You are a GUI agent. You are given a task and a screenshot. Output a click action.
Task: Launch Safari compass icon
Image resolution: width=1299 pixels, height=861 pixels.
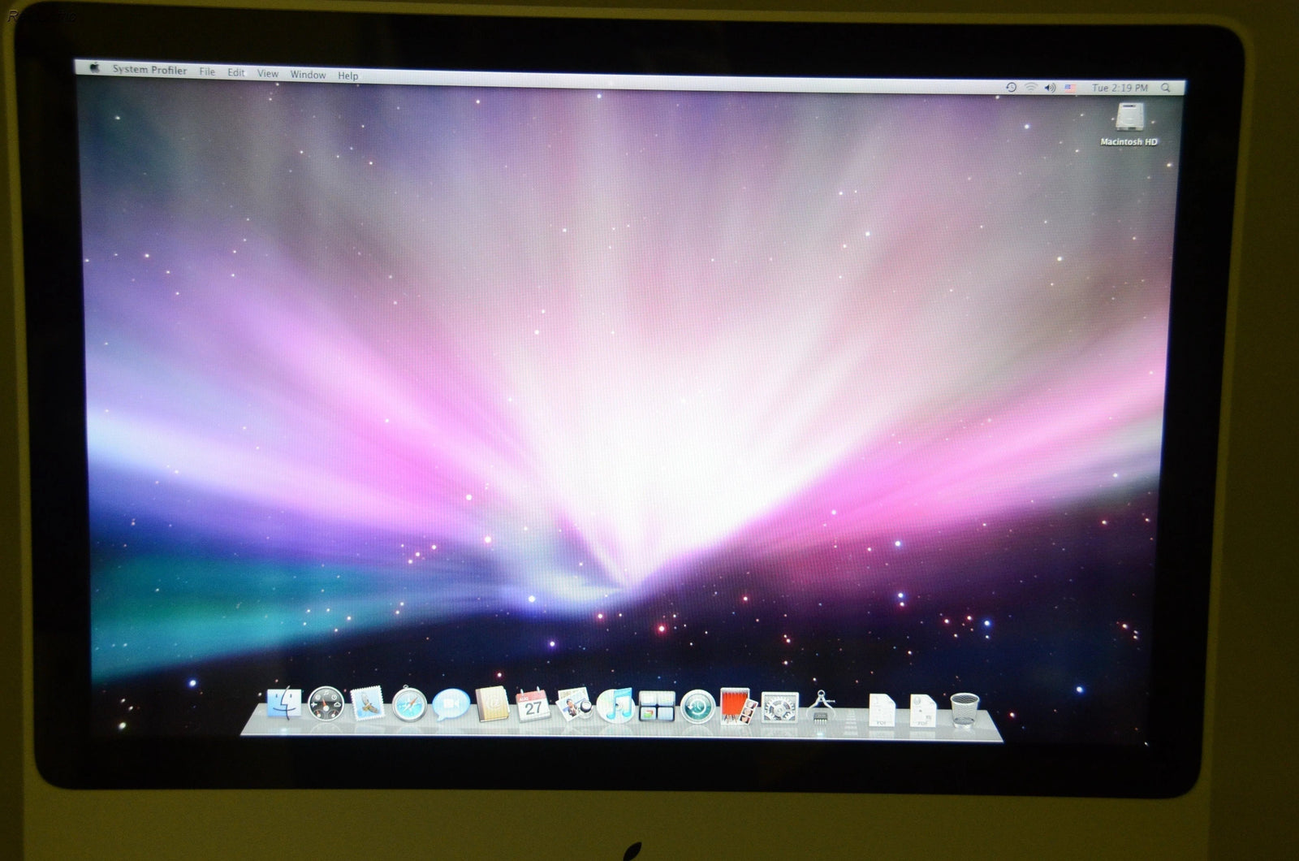[x=409, y=704]
